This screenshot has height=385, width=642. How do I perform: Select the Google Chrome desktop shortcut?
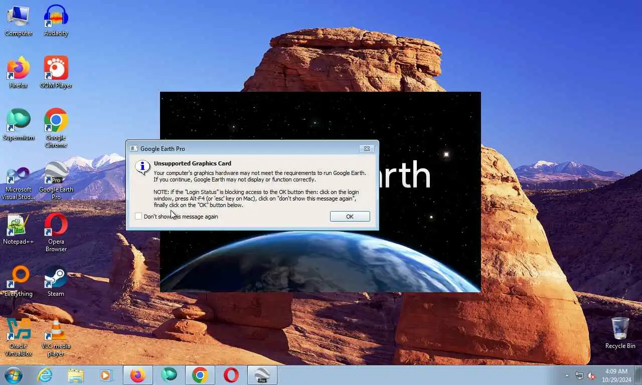pyautogui.click(x=56, y=128)
